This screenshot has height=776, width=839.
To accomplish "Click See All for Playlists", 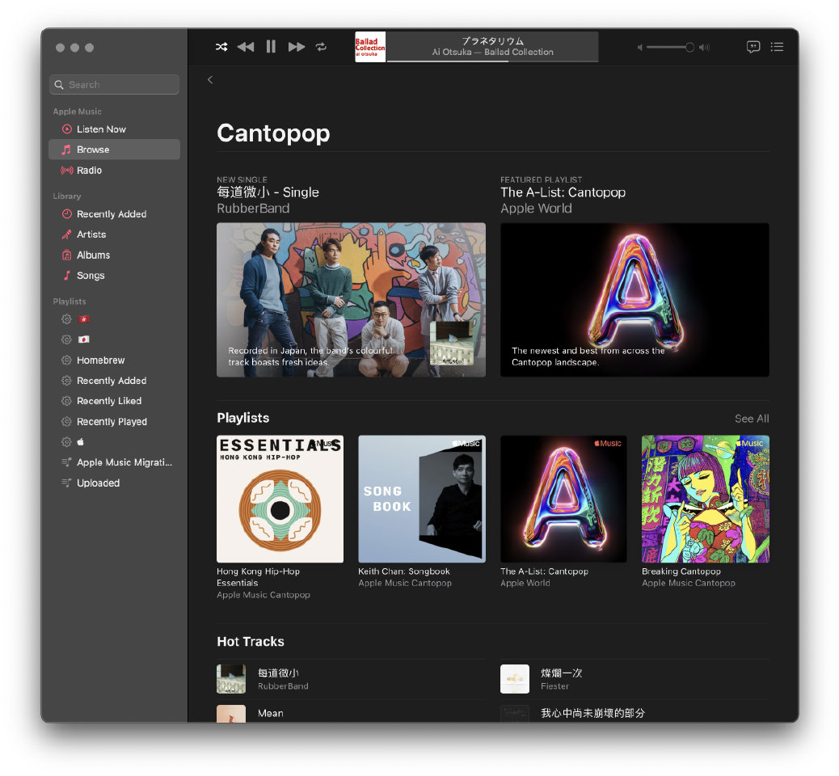I will (x=751, y=419).
